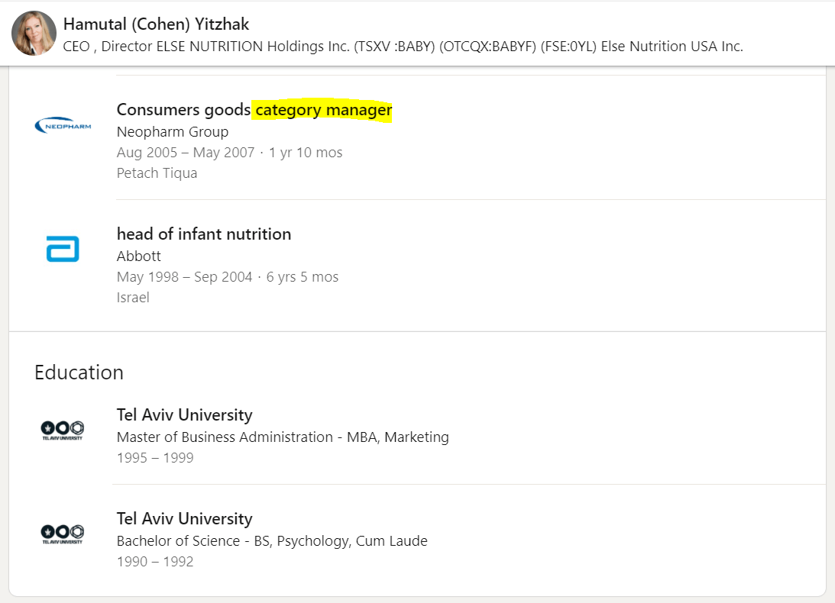Click the Aug 2005 – May 2007 date range
The height and width of the screenshot is (603, 835).
186,153
